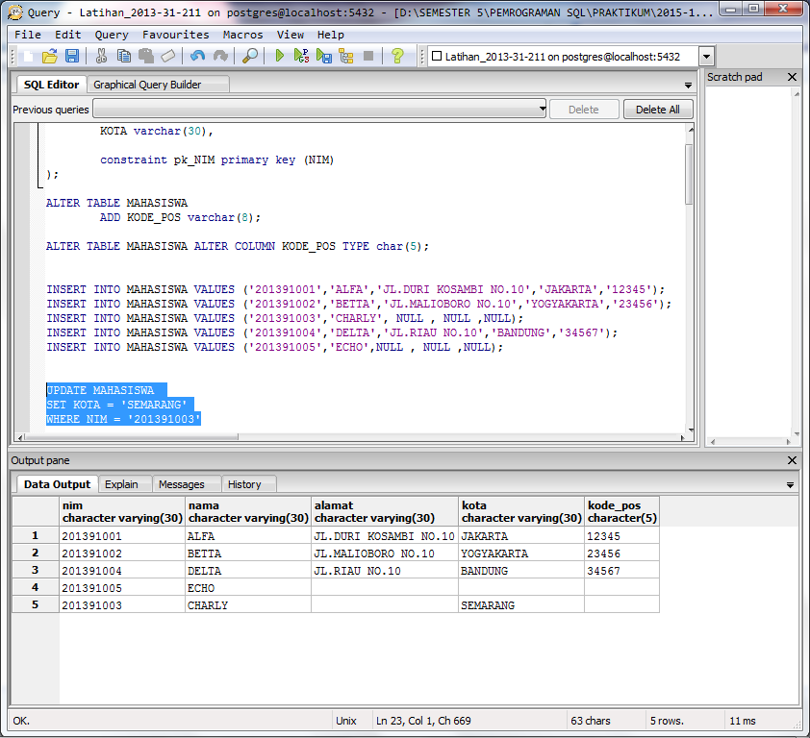810x738 pixels.
Task: Copy selected SQL using the Copy icon
Action: pyautogui.click(x=124, y=55)
